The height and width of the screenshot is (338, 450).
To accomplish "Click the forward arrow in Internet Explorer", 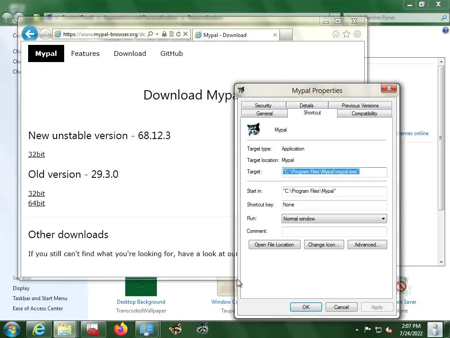I will pos(45,34).
